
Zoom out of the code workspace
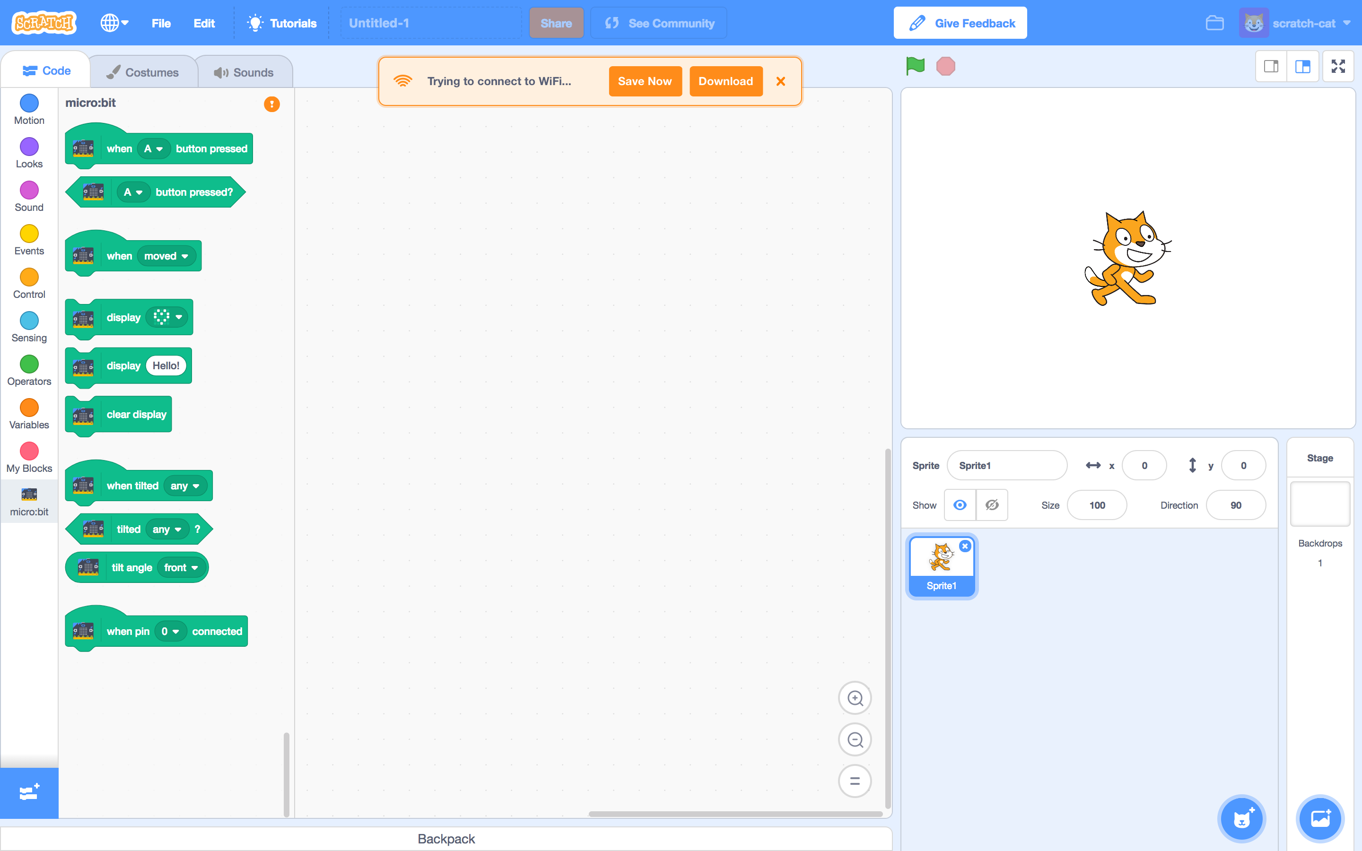[x=855, y=739]
